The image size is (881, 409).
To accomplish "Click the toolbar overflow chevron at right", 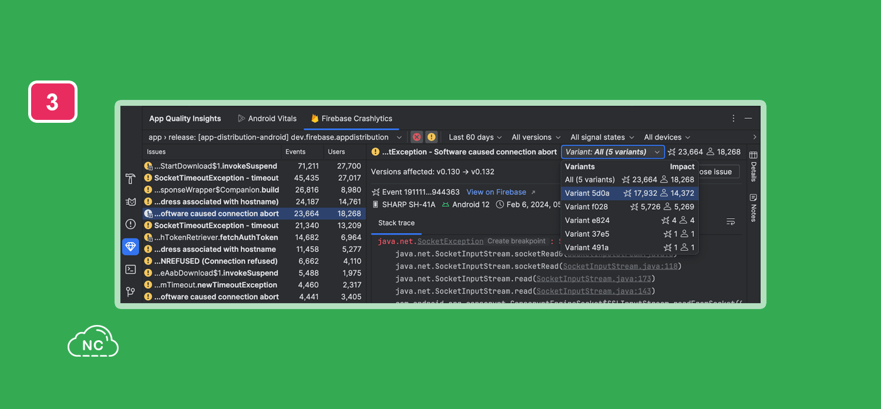I will coord(755,137).
